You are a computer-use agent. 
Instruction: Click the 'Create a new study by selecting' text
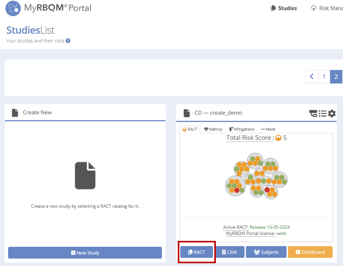[x=85, y=206]
